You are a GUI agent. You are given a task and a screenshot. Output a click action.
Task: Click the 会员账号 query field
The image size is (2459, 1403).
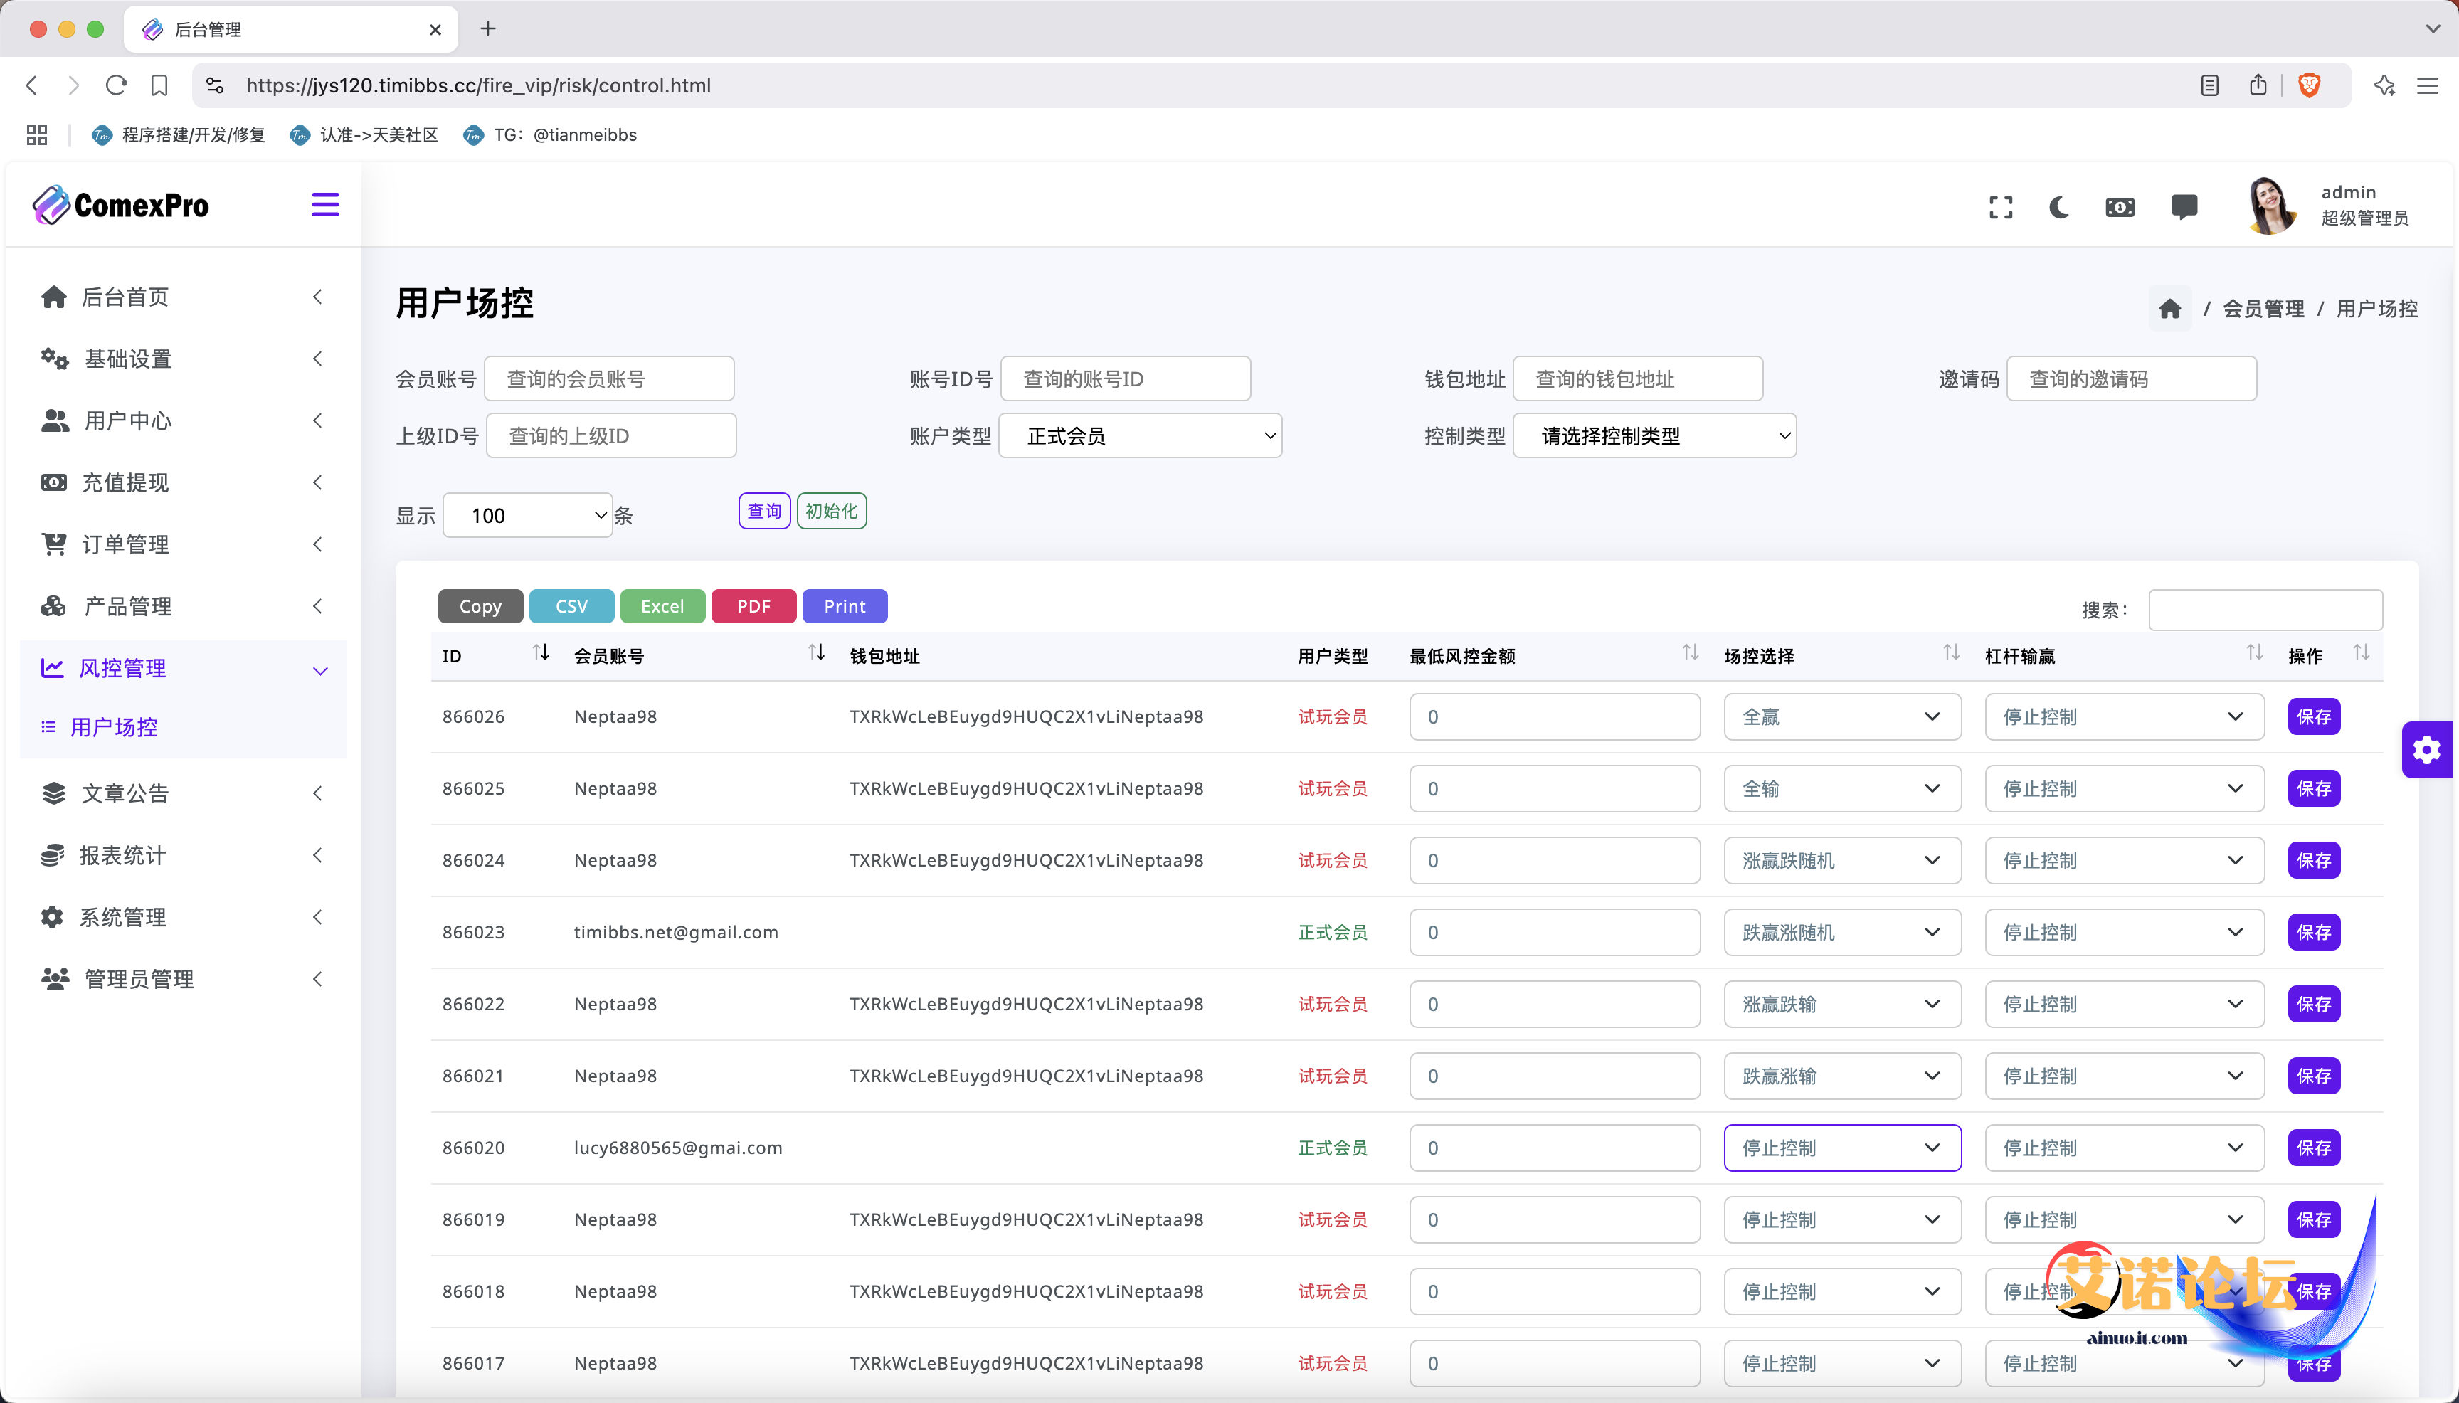(609, 378)
